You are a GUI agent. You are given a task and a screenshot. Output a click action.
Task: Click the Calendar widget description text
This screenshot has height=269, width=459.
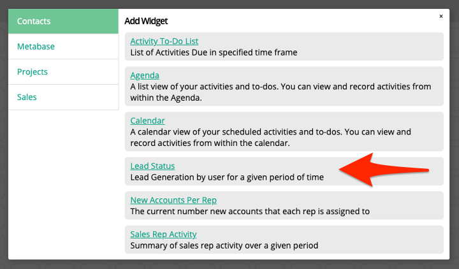(x=270, y=137)
